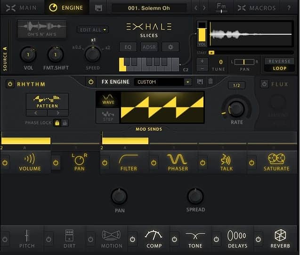
Task: Select the PHASER effect icon
Action: (178, 162)
